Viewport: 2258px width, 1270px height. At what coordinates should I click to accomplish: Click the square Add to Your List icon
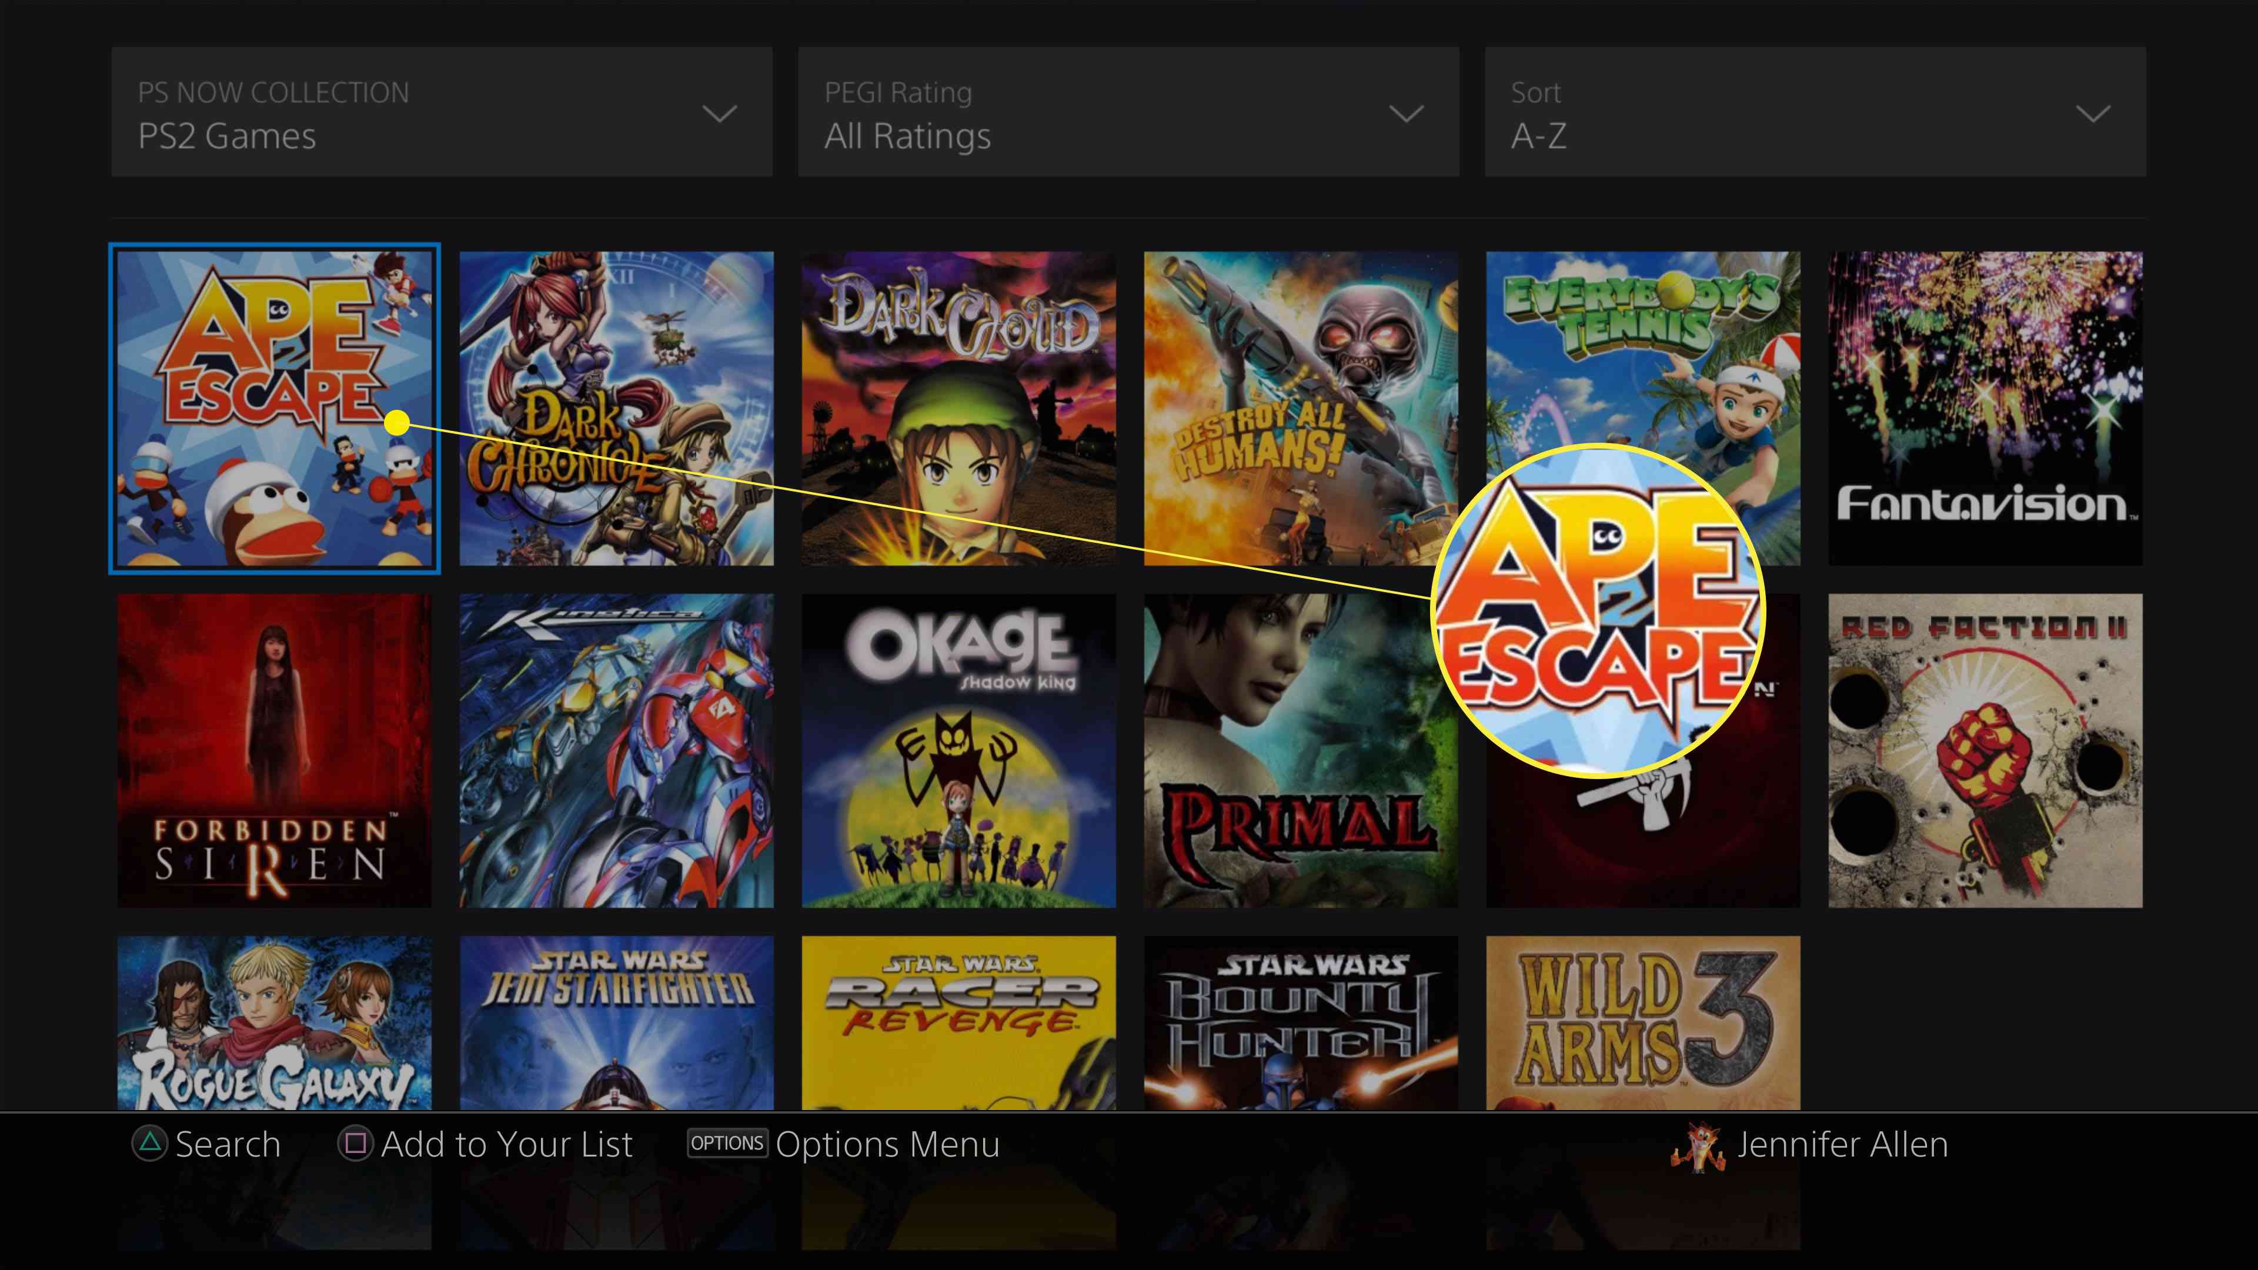pyautogui.click(x=356, y=1144)
